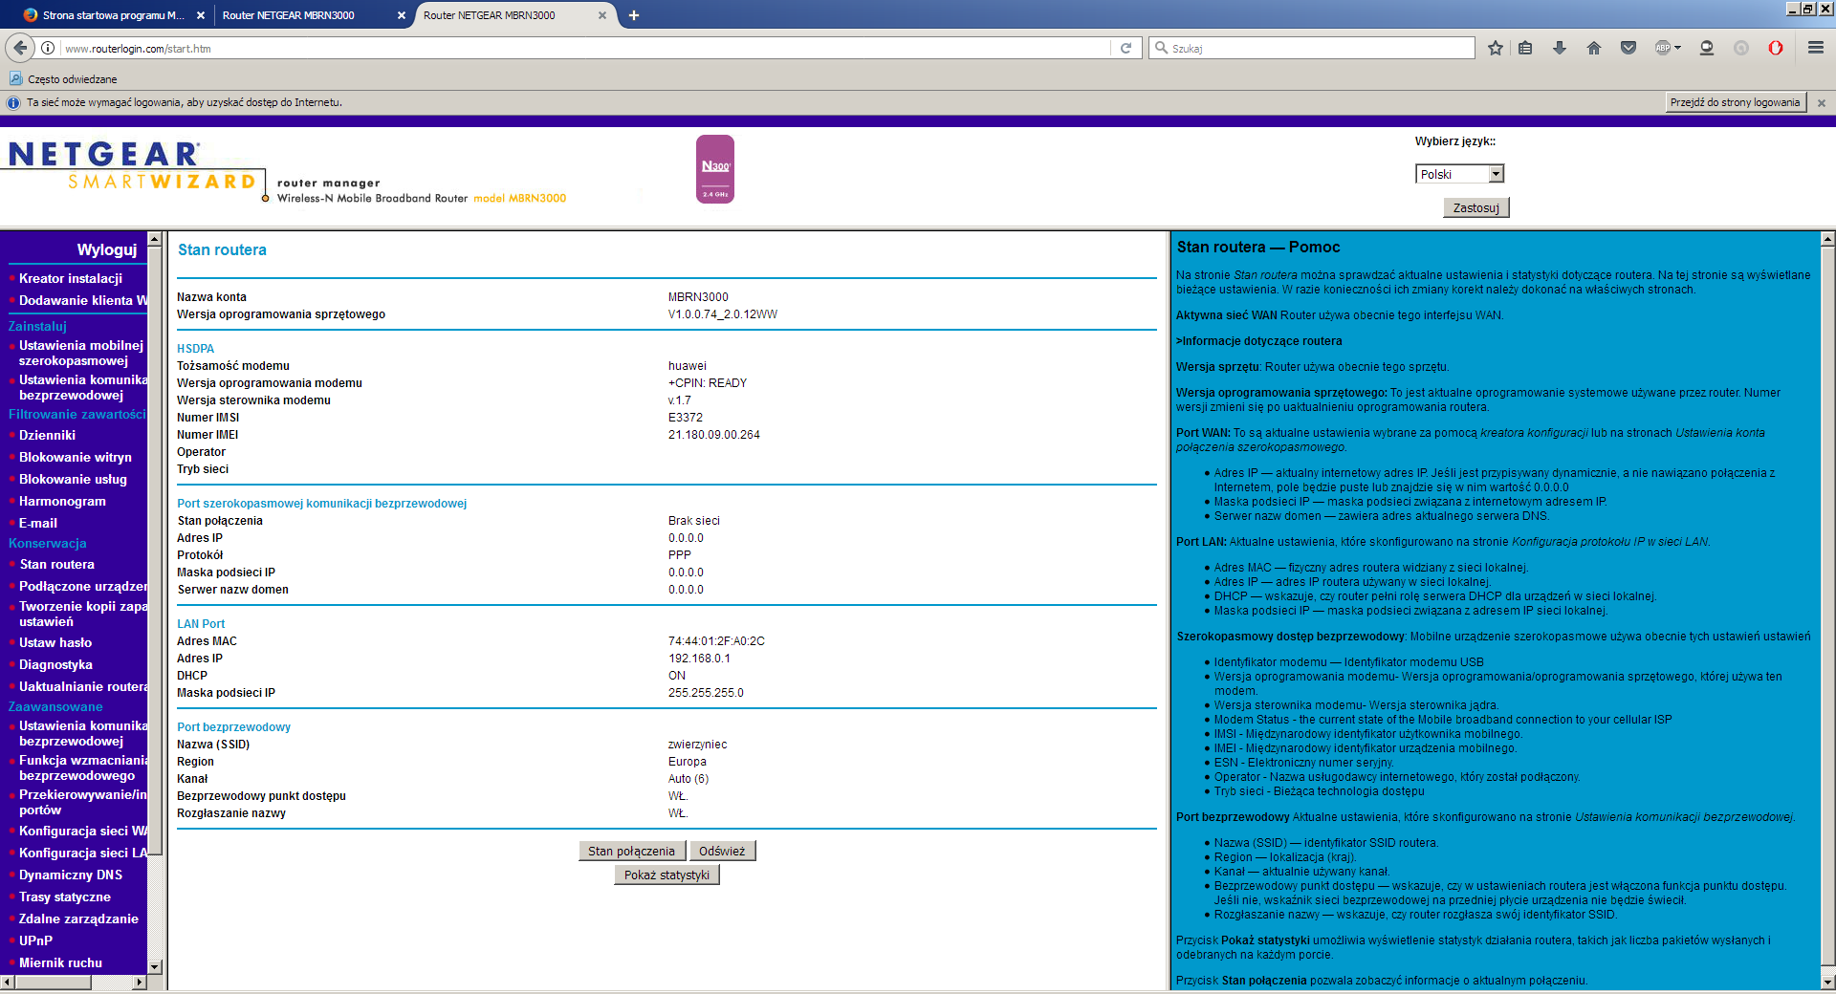Open Konfiguracja sieci LAN sidebar link
The image size is (1836, 994).
tap(83, 853)
